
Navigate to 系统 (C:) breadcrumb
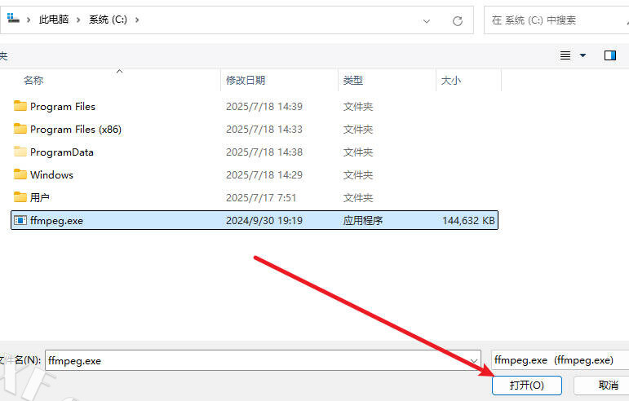108,20
